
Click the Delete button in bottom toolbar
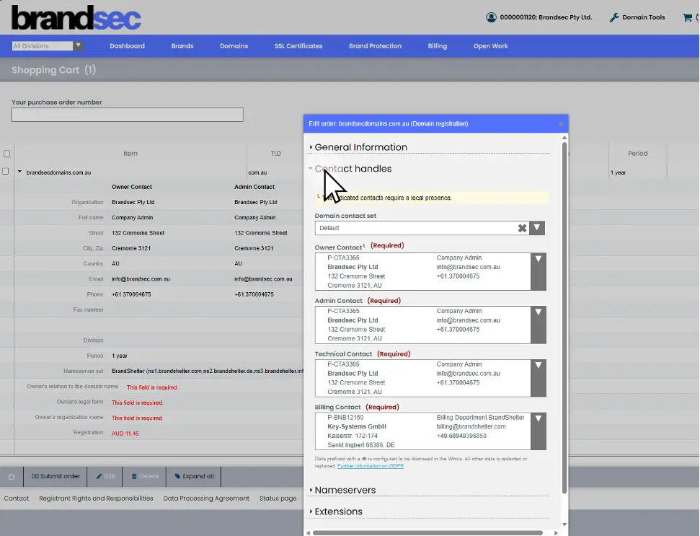pos(145,477)
